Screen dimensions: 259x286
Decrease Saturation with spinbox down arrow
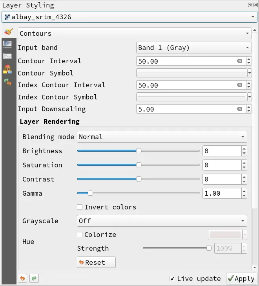tap(244, 168)
